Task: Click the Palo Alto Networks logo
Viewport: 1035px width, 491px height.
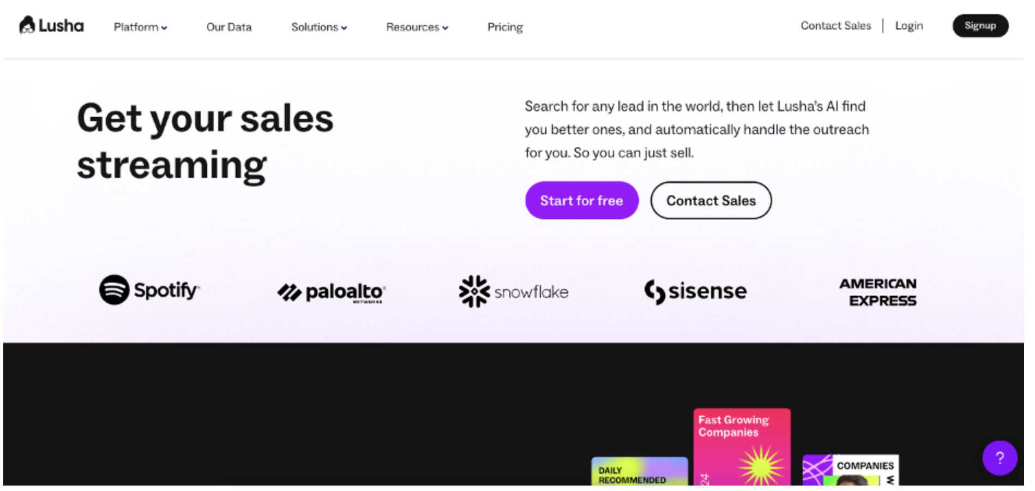Action: click(332, 292)
